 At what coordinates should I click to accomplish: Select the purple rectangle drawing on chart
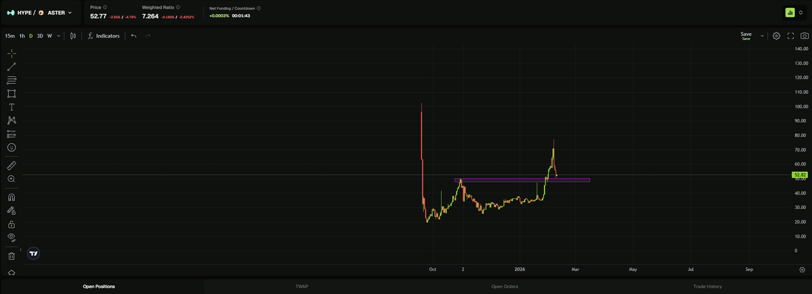[x=522, y=180]
